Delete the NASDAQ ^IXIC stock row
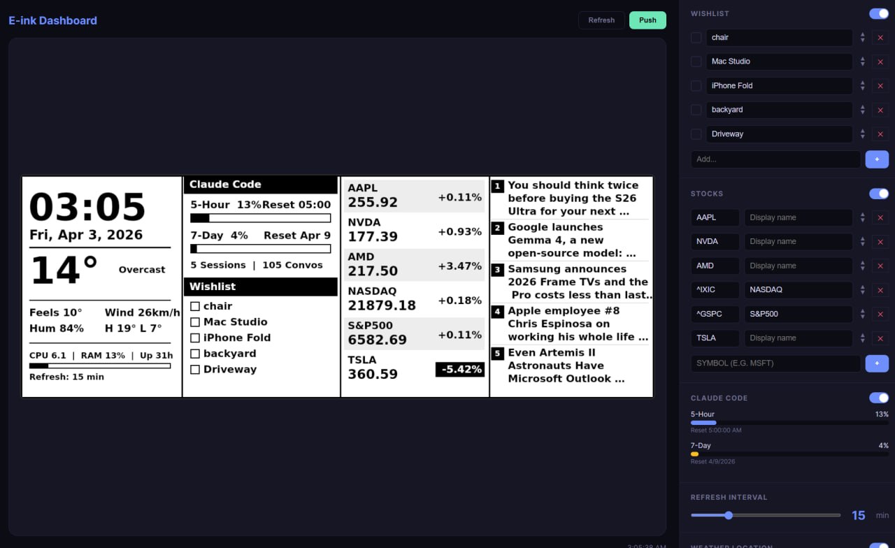 880,290
